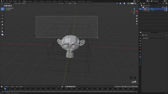Expand the Lattice object in outliner

coord(143,9)
